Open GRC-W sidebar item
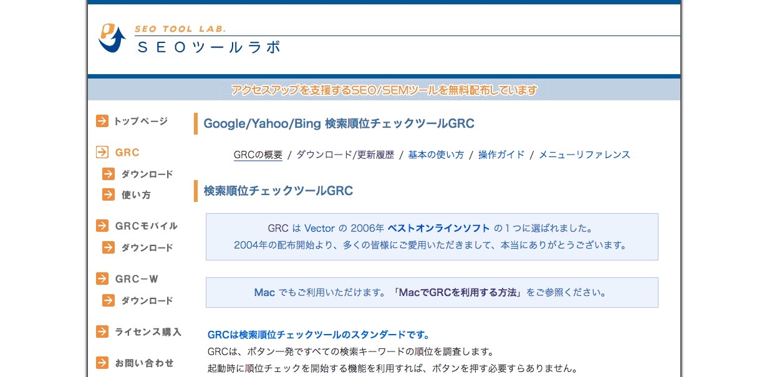The width and height of the screenshot is (767, 377). [137, 279]
